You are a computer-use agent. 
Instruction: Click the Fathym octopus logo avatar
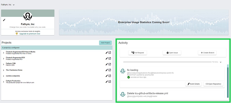(28, 16)
